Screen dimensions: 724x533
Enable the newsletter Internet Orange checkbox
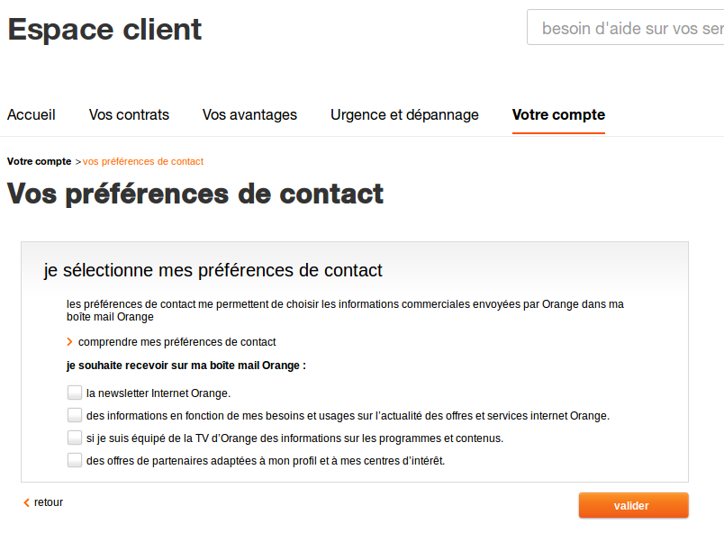[74, 393]
